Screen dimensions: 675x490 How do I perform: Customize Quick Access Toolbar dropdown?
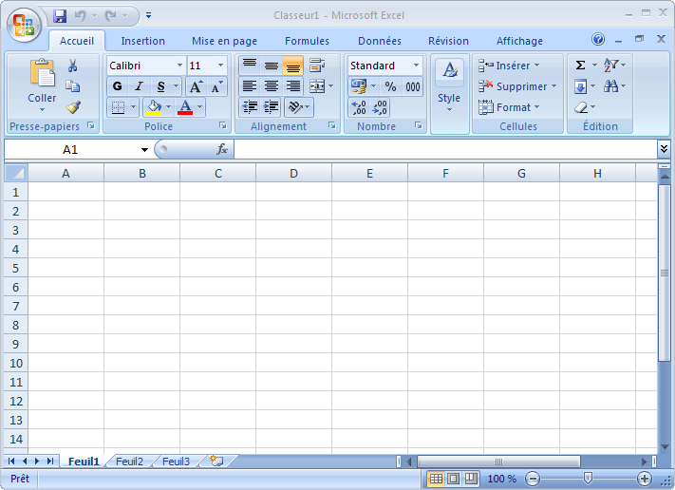[148, 16]
